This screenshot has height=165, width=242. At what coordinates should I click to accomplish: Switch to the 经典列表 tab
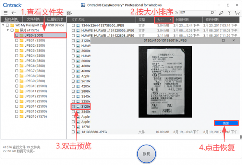[11, 19]
